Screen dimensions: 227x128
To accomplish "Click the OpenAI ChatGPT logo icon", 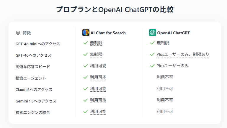I will click(x=153, y=33).
